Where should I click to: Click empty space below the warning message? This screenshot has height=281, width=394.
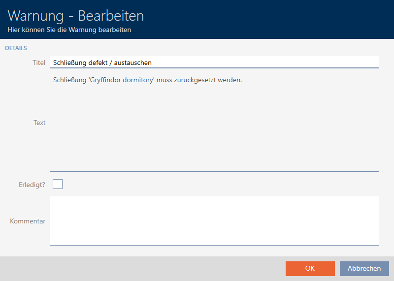(214, 133)
